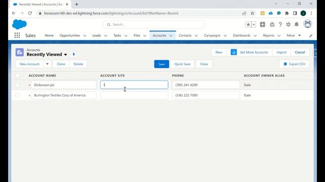Open the Global Actions plus icon
This screenshot has height=182, width=325.
[x=263, y=24]
